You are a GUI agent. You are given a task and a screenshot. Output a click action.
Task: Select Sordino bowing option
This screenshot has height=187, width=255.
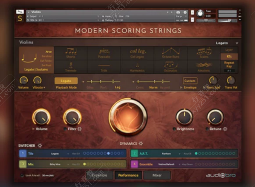point(47,56)
